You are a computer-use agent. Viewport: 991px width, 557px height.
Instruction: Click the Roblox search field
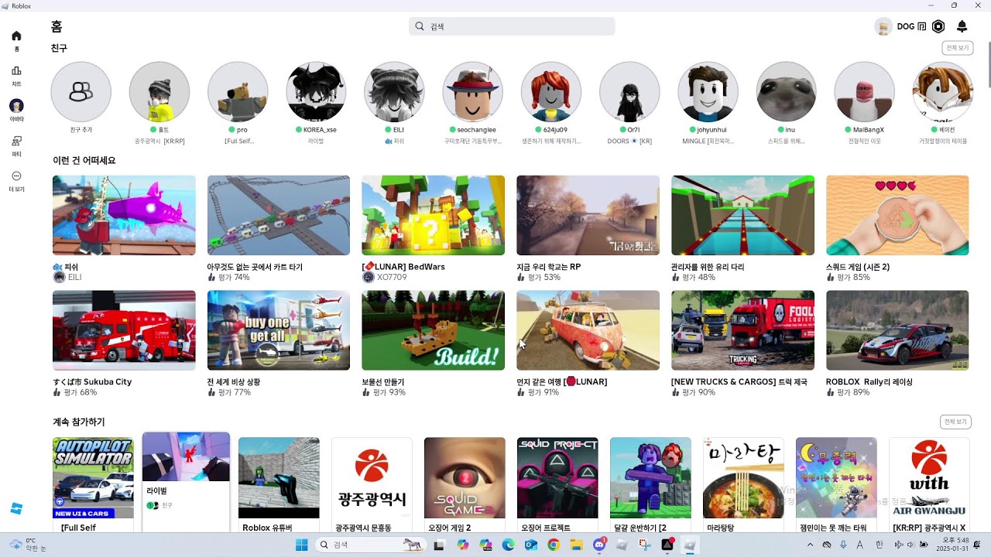click(512, 26)
